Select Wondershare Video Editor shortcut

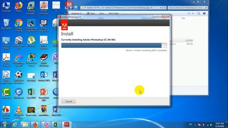pyautogui.click(x=31, y=25)
